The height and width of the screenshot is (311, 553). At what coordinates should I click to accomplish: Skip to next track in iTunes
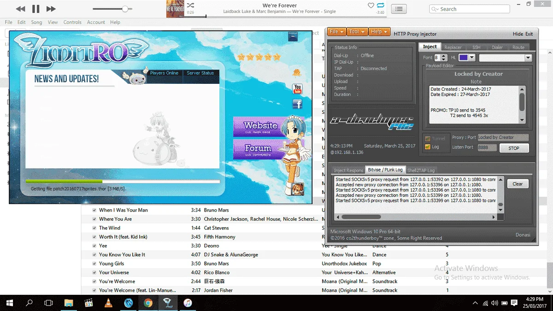[51, 9]
